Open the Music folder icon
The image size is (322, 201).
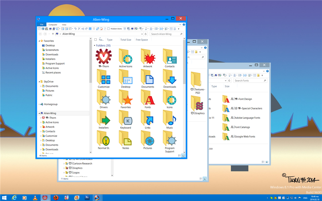169,117
